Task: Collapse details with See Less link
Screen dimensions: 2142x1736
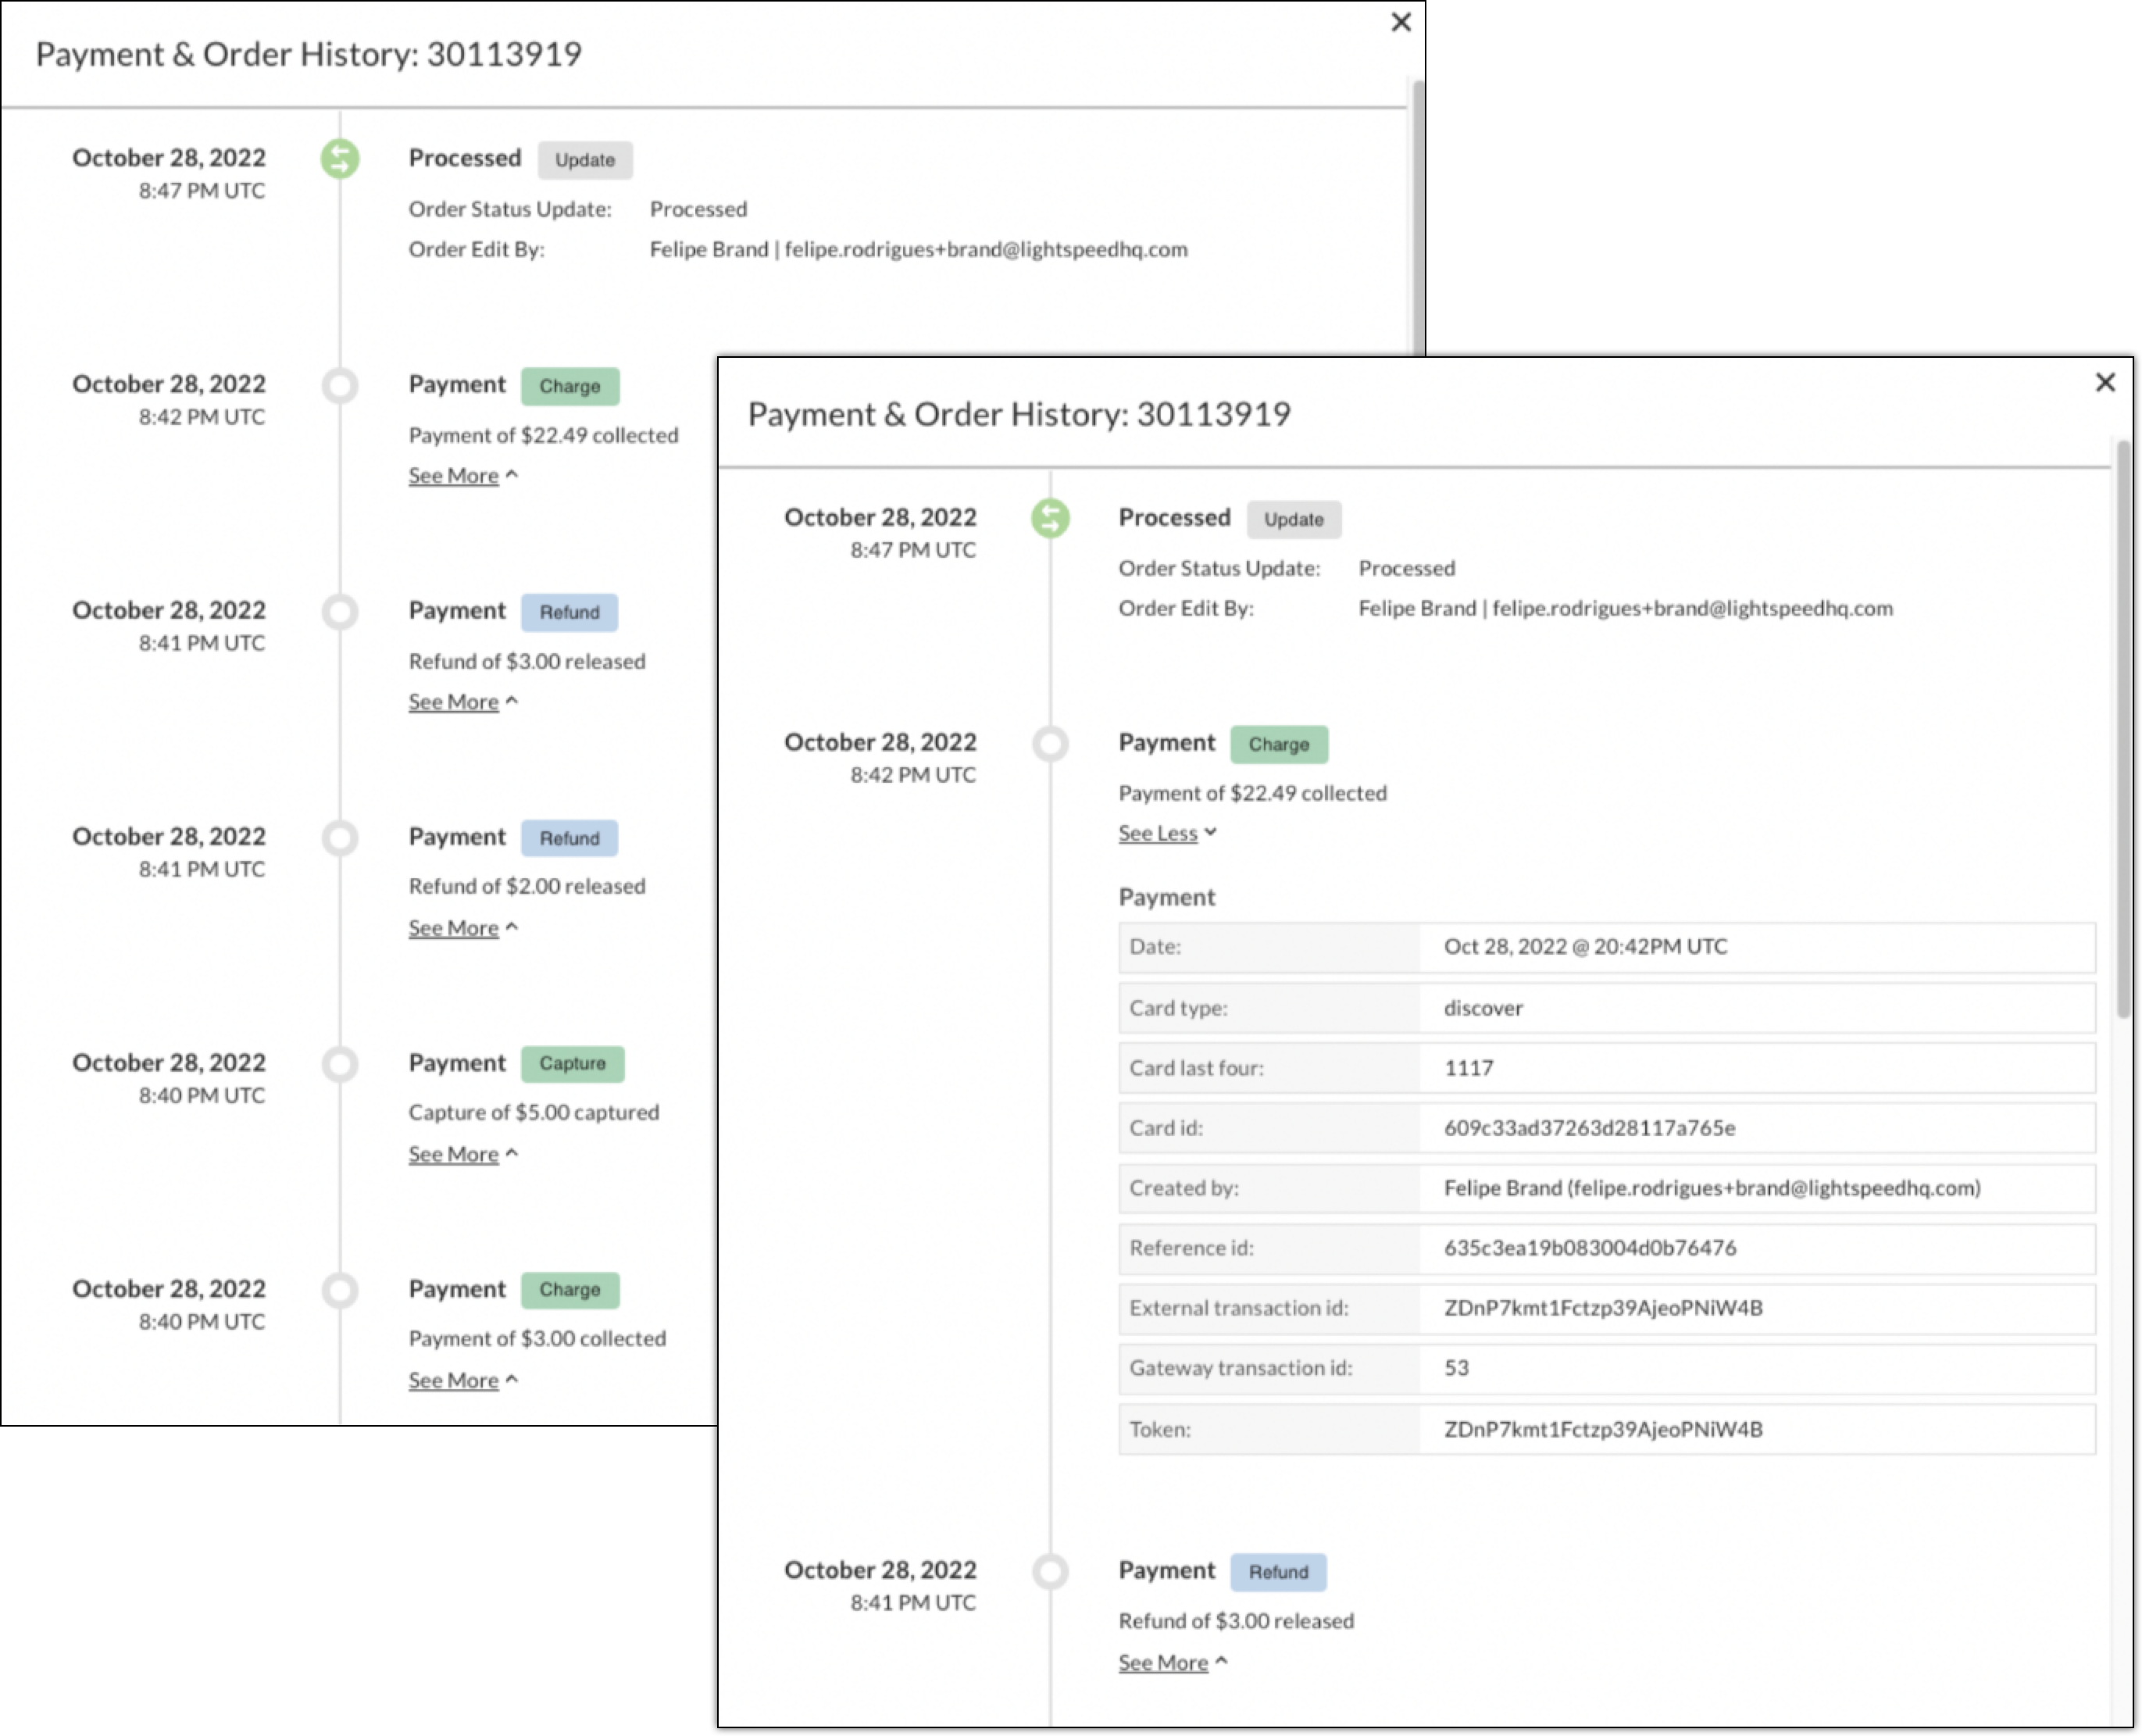Action: pos(1158,833)
